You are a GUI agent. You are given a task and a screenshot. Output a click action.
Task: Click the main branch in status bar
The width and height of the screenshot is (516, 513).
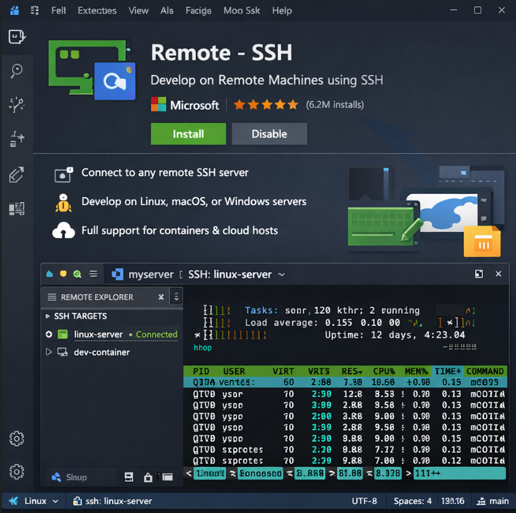coord(493,501)
